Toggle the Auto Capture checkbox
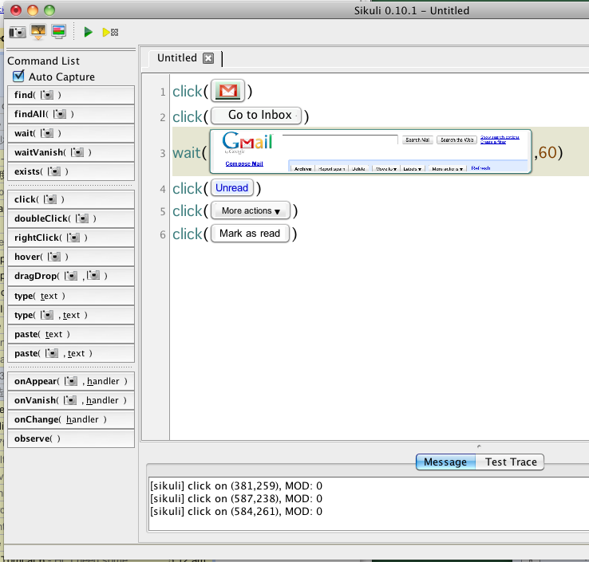 pyautogui.click(x=18, y=77)
